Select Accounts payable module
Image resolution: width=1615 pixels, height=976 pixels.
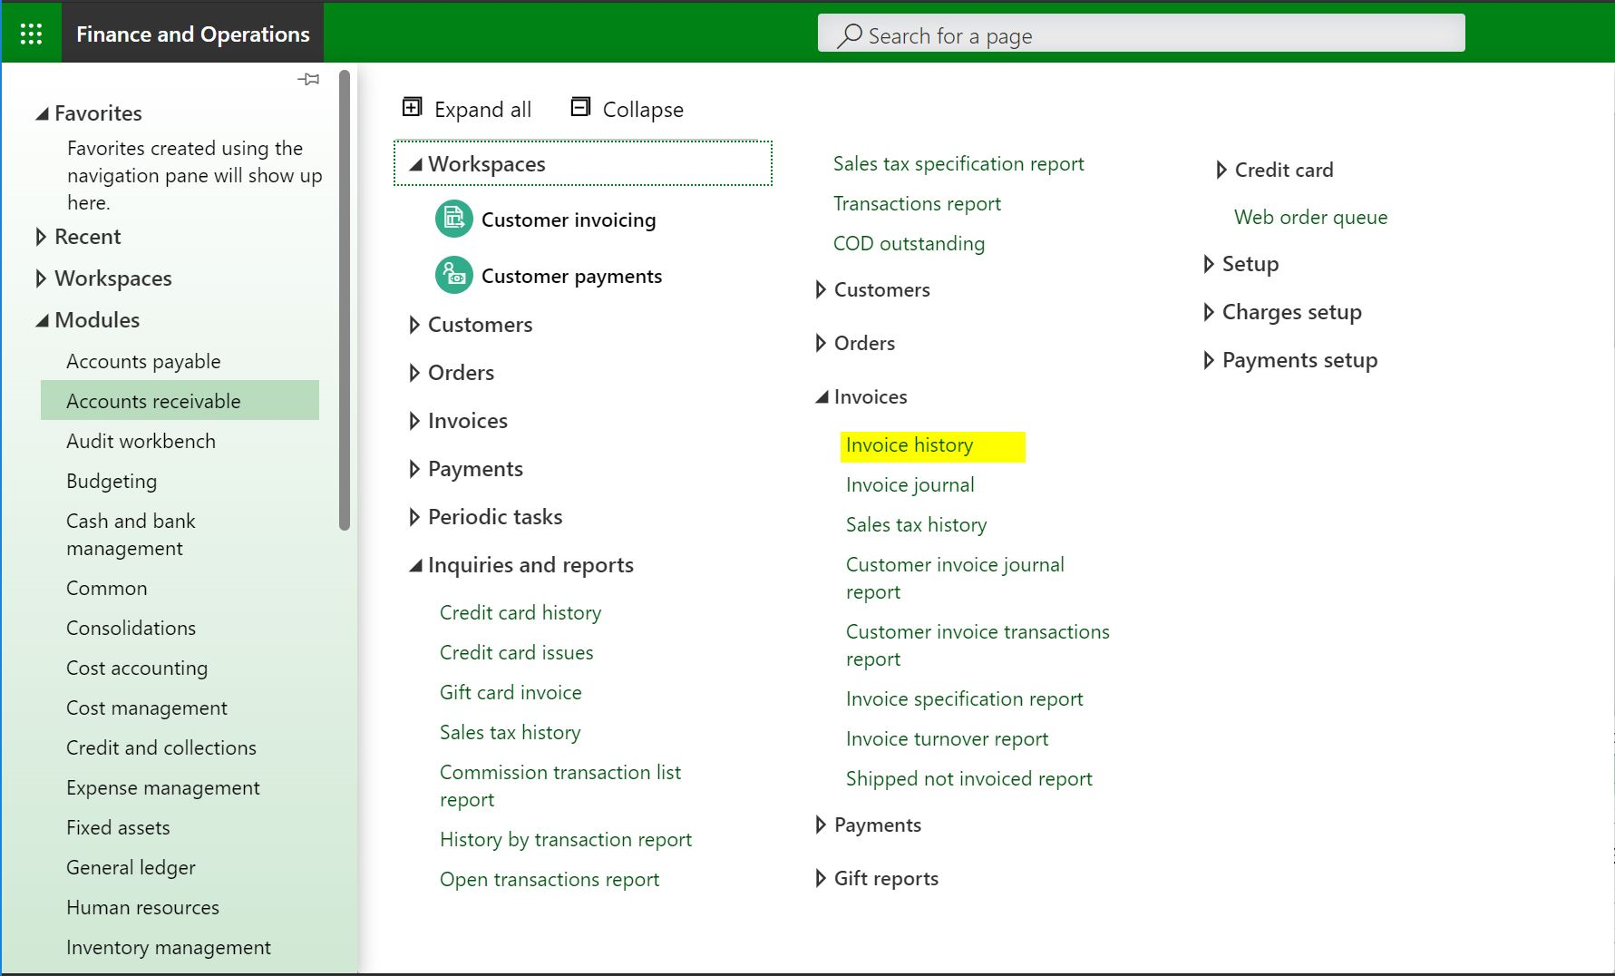143,361
